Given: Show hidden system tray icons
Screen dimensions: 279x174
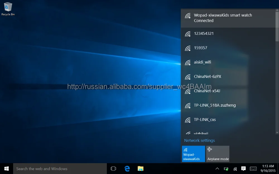Looking at the screenshot, I should point(217,168).
